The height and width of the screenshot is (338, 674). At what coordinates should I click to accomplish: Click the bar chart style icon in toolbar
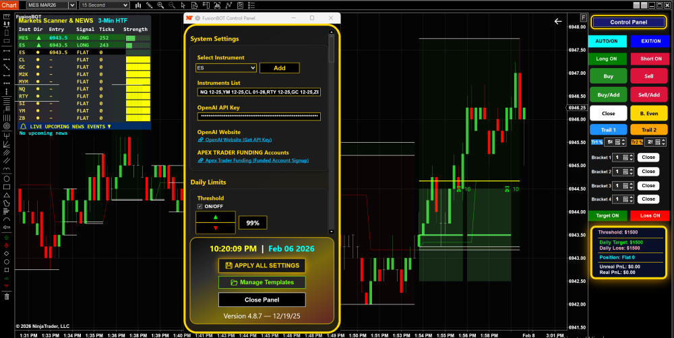(138, 5)
